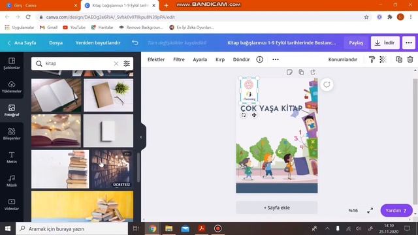Open the Döndür flip menu
Viewport: 418px width, 235px height.
(x=241, y=59)
